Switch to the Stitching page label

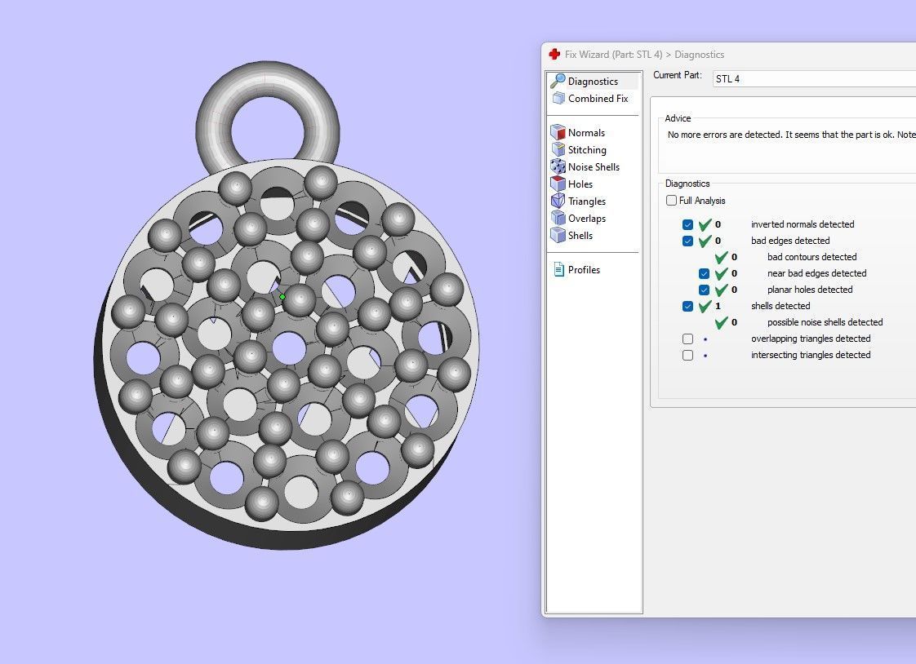click(587, 150)
